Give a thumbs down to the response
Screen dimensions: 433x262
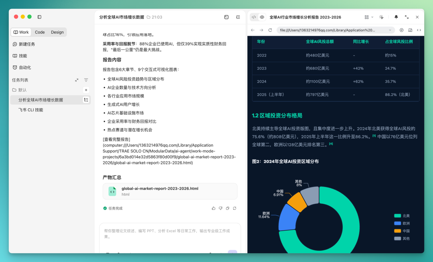[221, 208]
